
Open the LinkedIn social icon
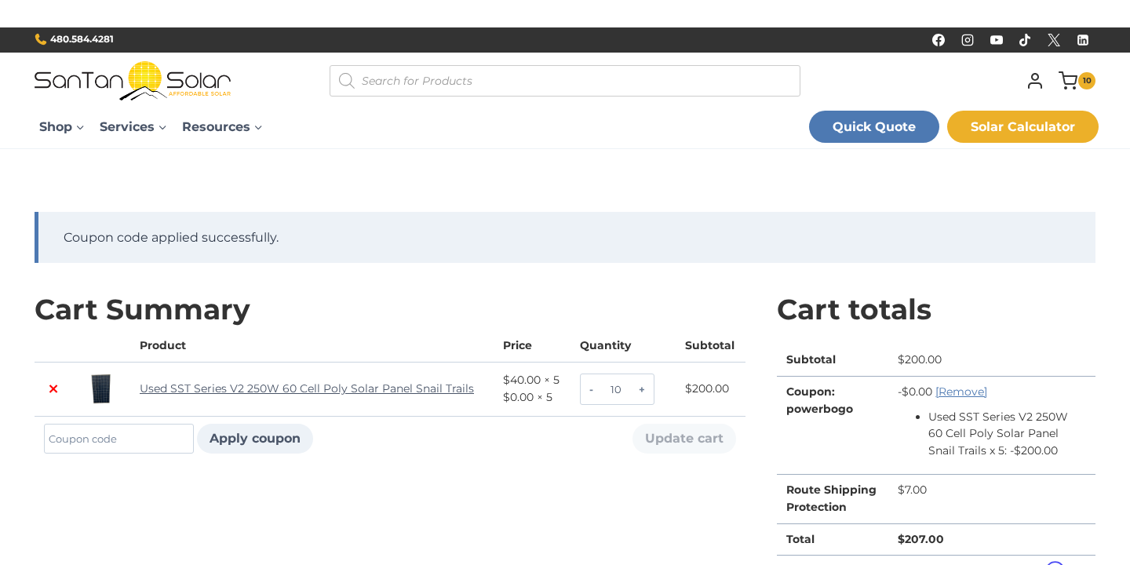(1083, 40)
